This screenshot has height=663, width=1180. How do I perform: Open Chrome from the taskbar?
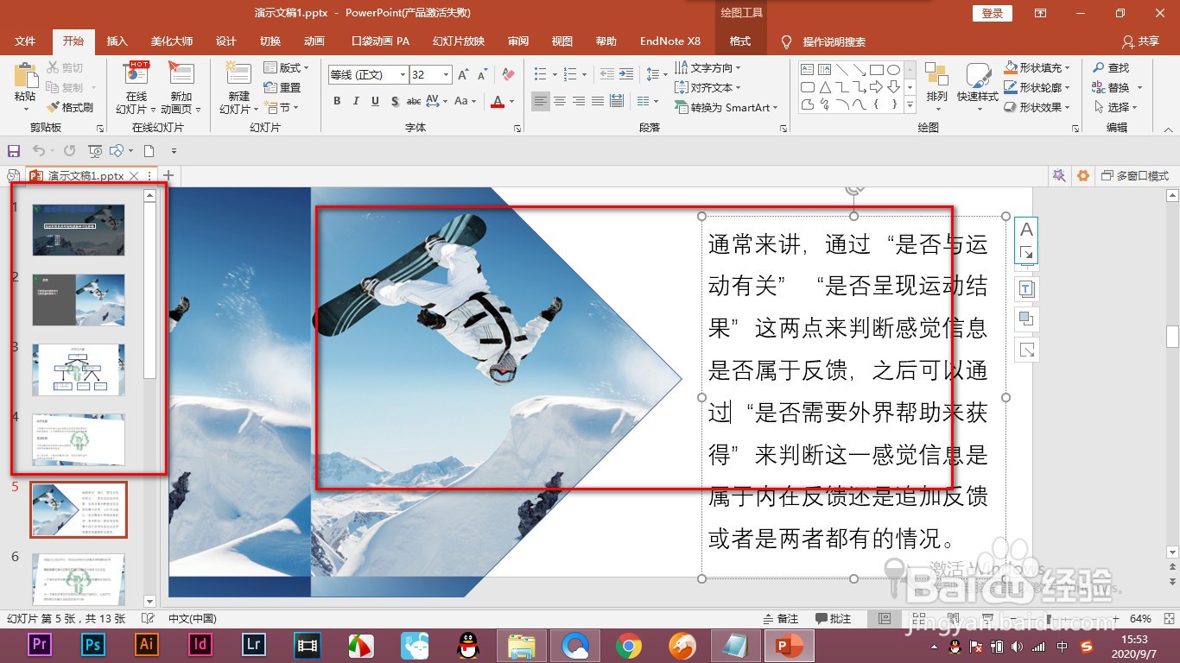coord(628,646)
